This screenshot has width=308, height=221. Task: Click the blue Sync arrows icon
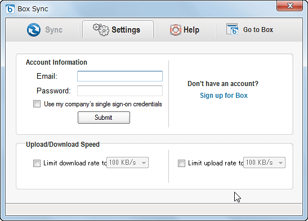pyautogui.click(x=34, y=30)
